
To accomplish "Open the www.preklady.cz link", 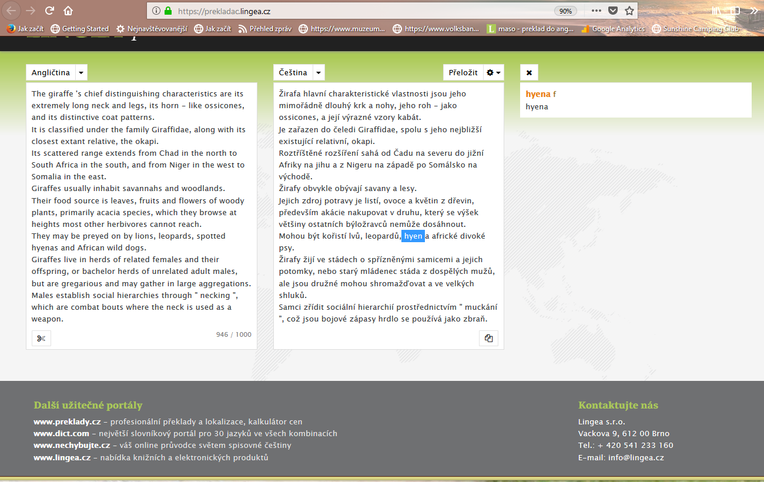I will tap(67, 421).
